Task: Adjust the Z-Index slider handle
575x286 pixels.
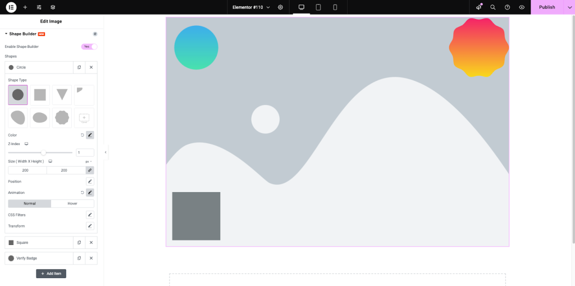Action: 44,152
